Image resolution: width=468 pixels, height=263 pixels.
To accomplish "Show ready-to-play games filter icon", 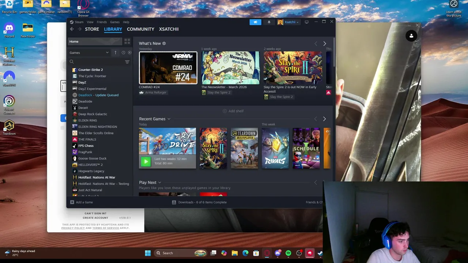I will coord(129,53).
